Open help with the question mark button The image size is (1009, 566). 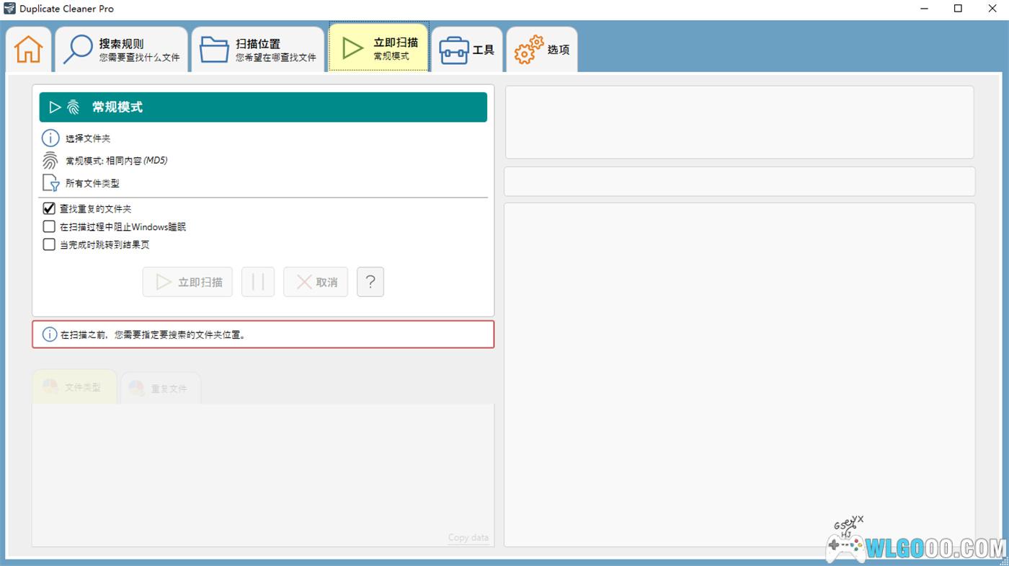tap(370, 282)
